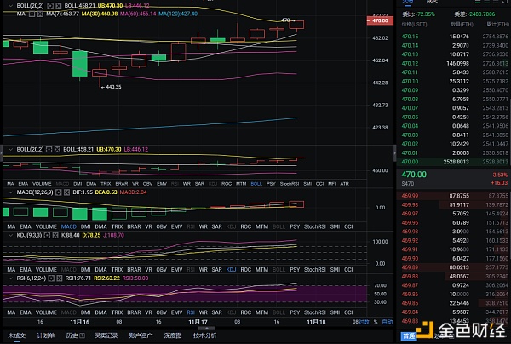
Task: Select MFI in the row under BOLL pane
Action: pyautogui.click(x=332, y=184)
